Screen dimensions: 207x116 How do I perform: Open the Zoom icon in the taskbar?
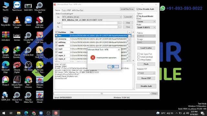click(41, 113)
